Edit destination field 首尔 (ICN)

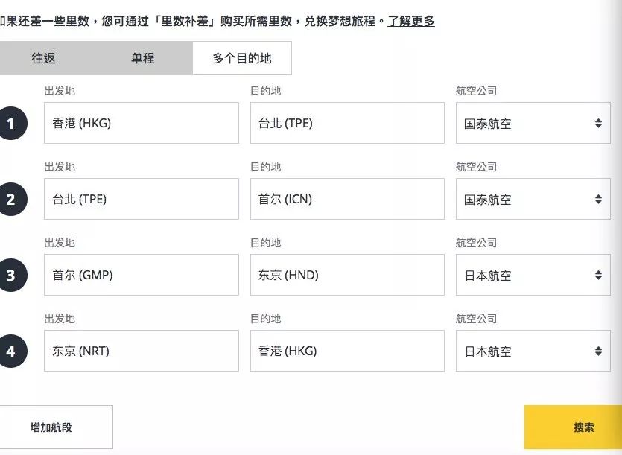click(347, 199)
